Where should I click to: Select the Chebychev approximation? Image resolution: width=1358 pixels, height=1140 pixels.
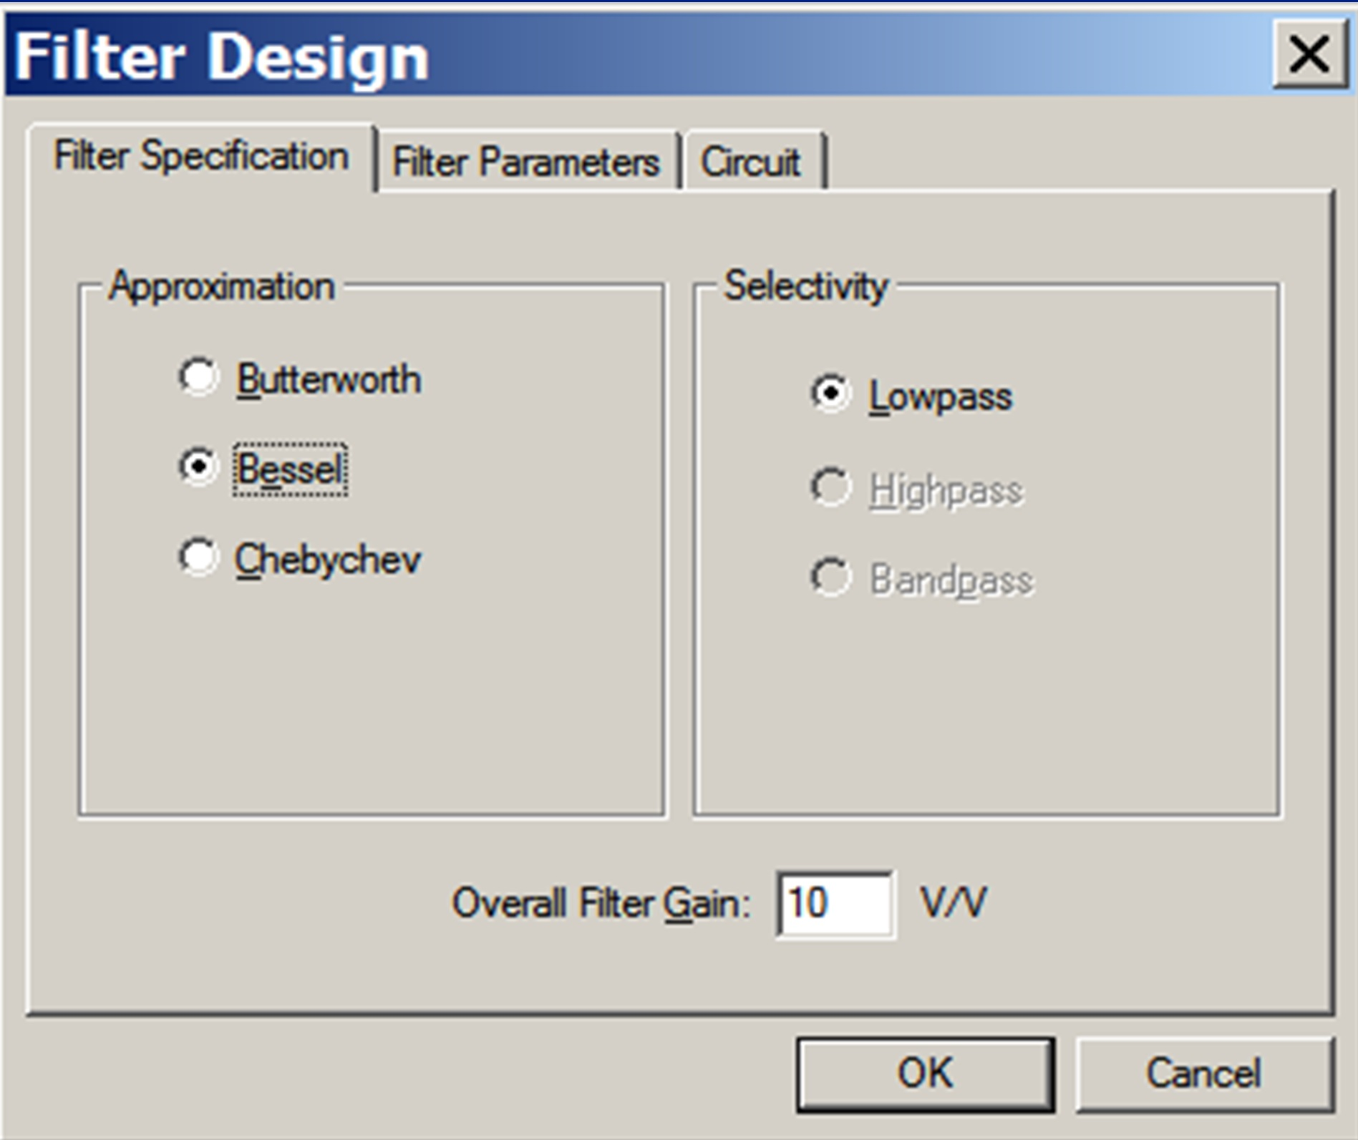coord(198,559)
